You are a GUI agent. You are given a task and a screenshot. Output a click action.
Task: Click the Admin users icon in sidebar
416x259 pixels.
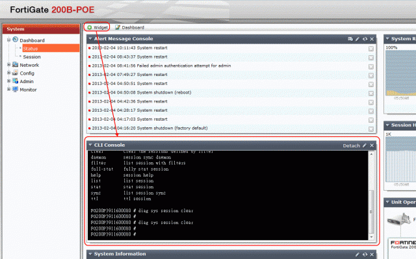tap(16, 81)
